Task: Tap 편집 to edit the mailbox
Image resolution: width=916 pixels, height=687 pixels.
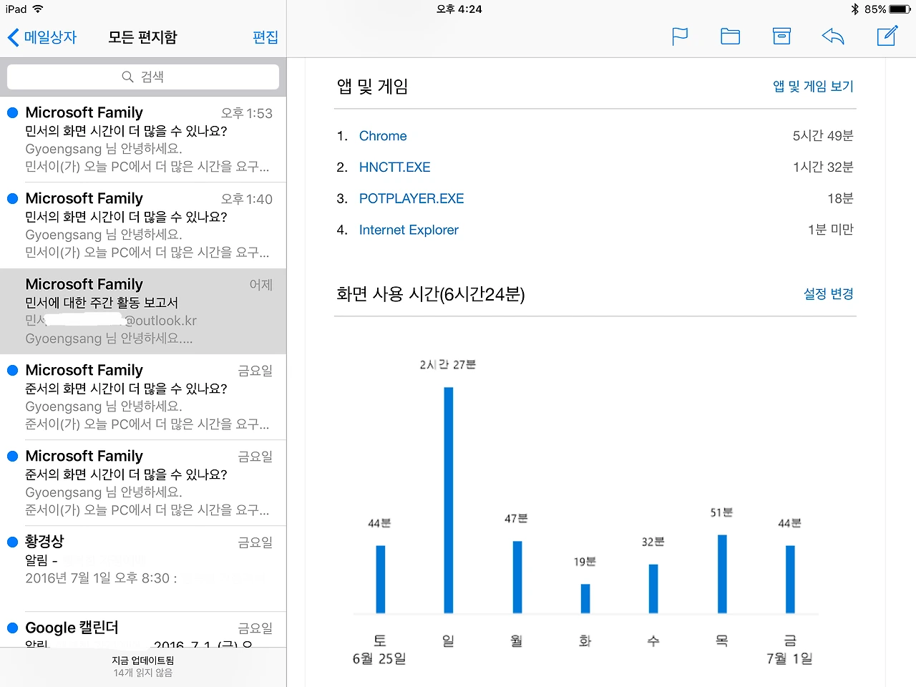Action: [265, 36]
